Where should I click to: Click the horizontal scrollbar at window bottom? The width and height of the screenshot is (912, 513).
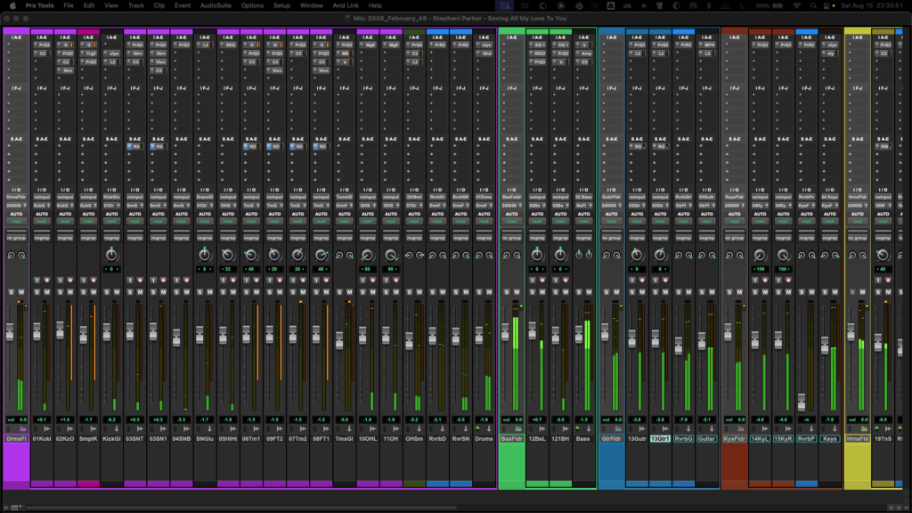coord(241,508)
